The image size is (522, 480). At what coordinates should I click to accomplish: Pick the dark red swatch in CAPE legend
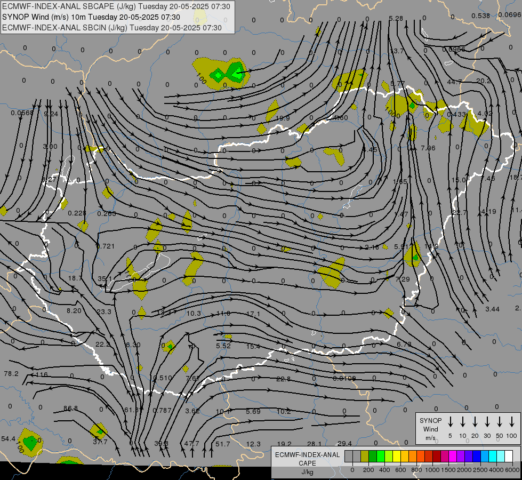click(x=437, y=457)
